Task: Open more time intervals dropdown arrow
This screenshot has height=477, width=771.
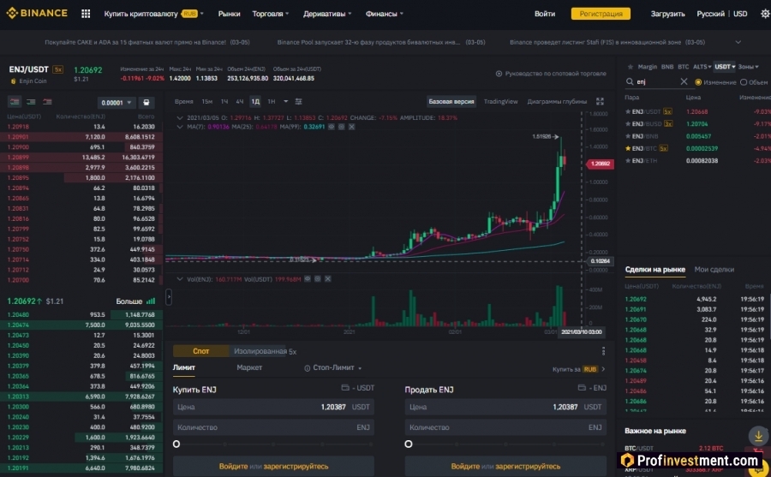Action: click(285, 101)
